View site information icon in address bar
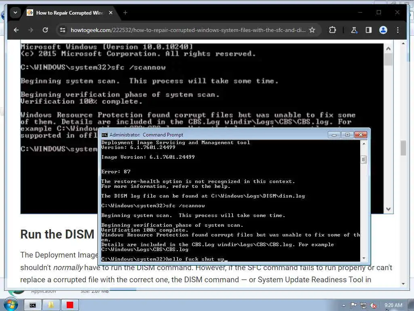The height and width of the screenshot is (311, 414). click(63, 30)
